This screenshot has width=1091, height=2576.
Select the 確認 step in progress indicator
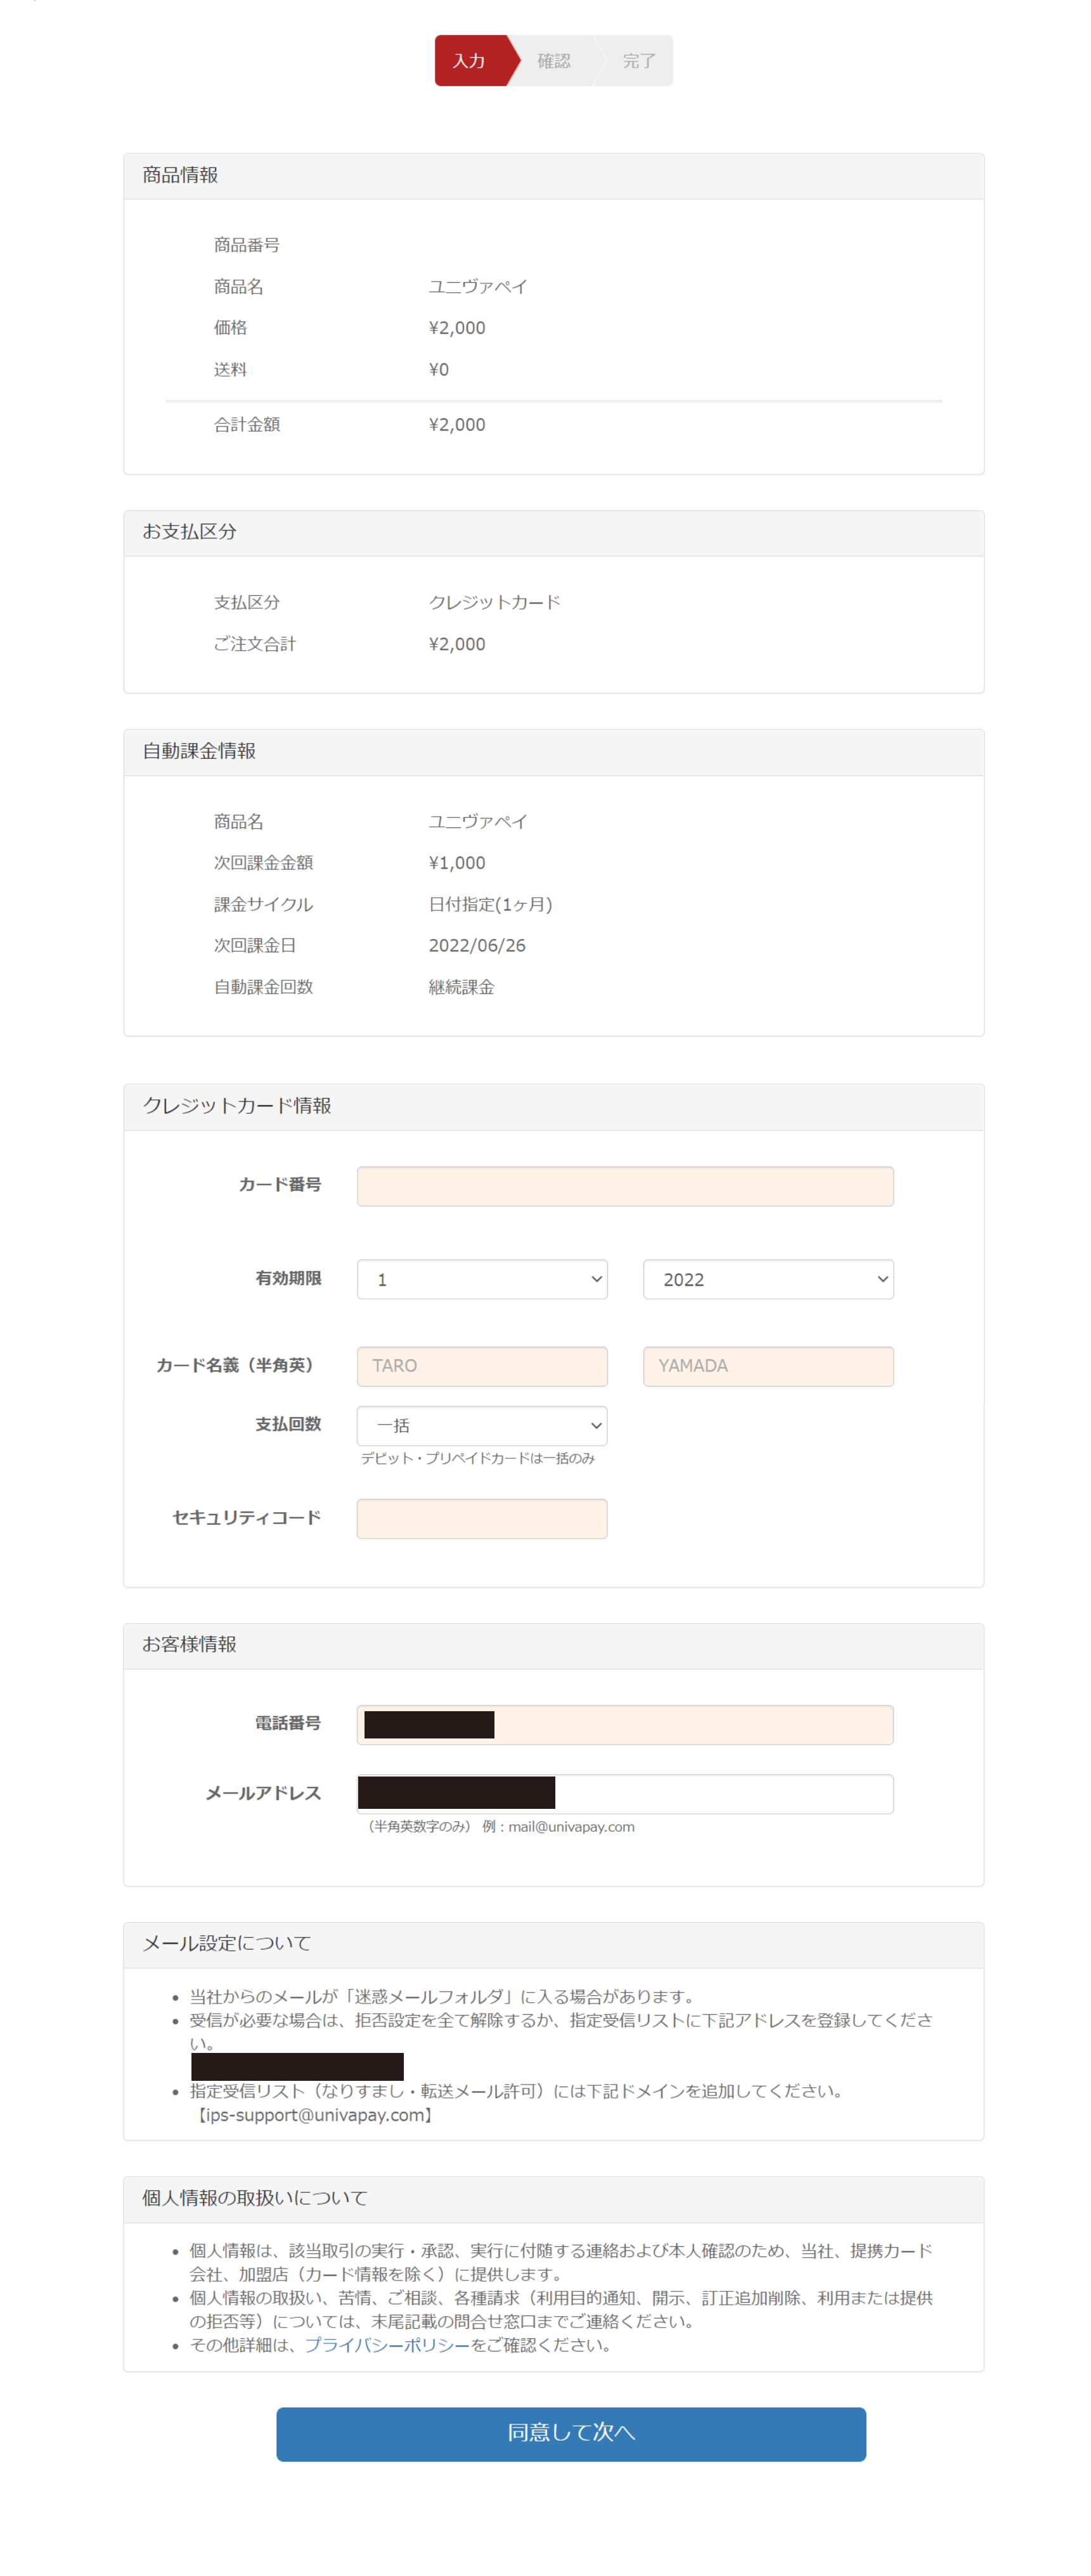(553, 61)
